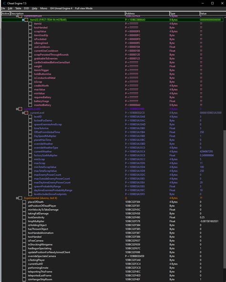Open the Help menu

34,8
